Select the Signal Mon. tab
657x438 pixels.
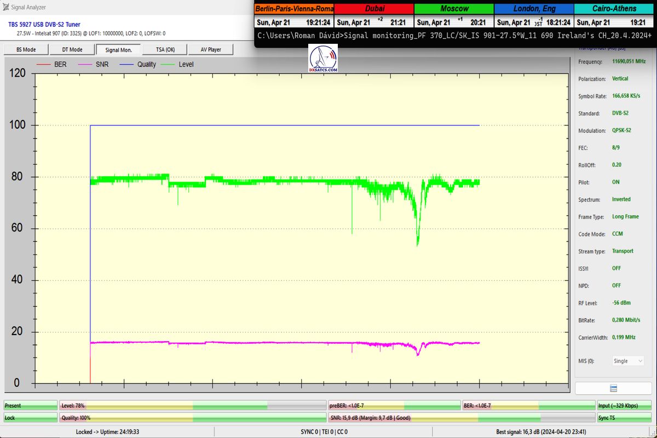click(x=118, y=49)
